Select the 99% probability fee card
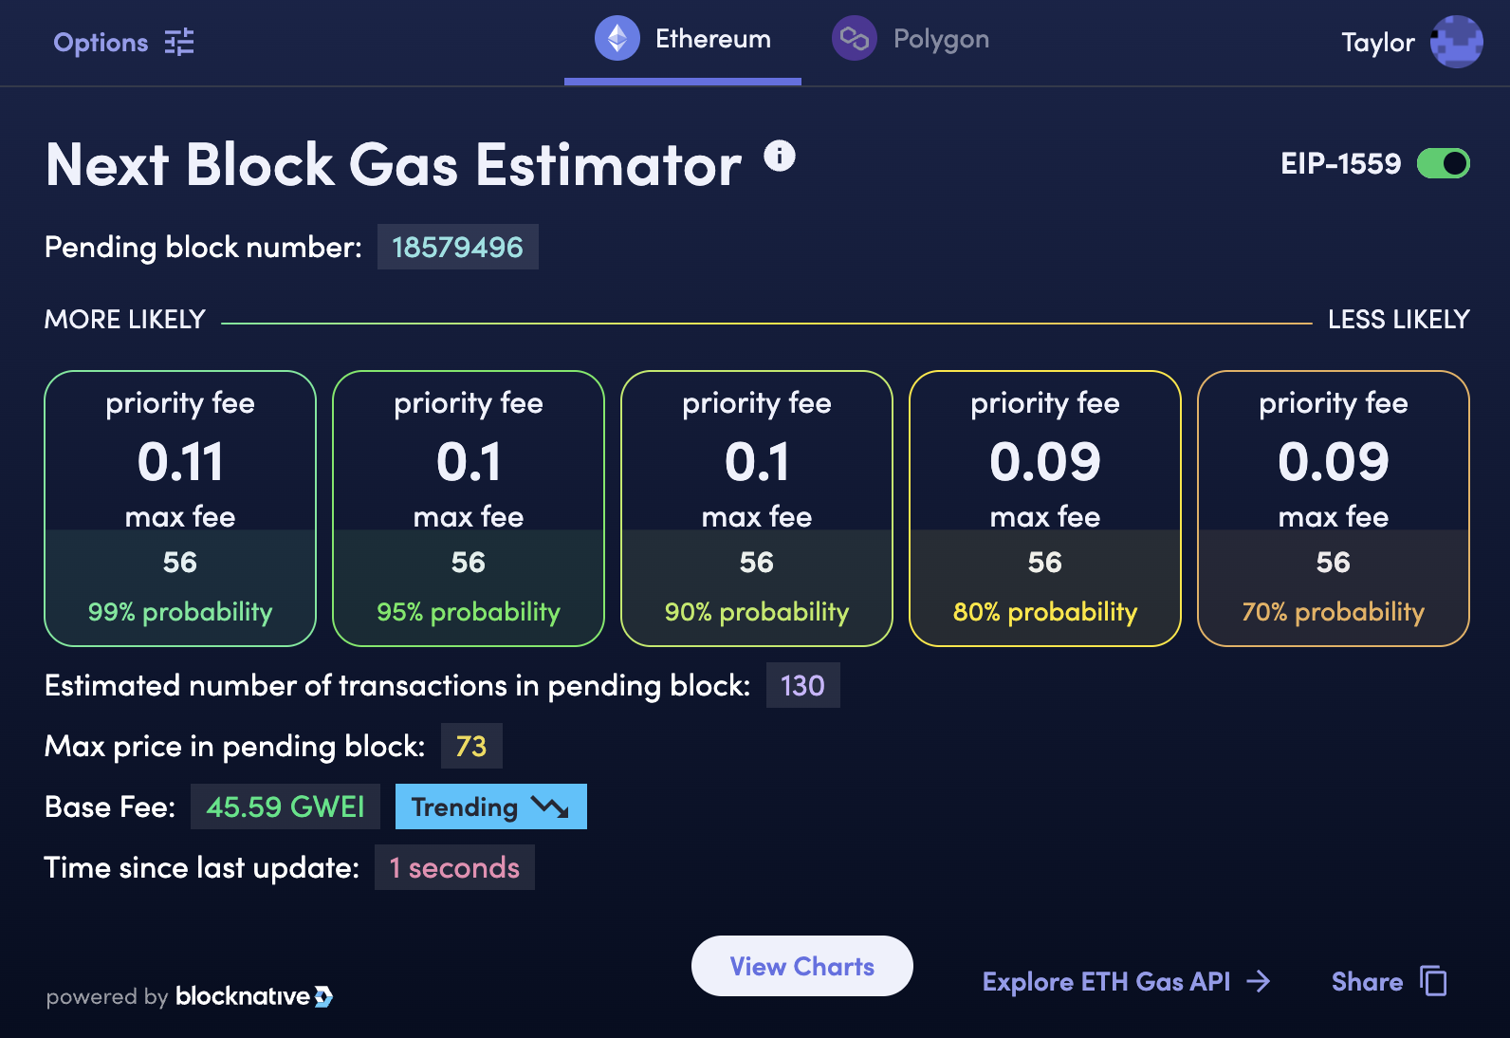Viewport: 1510px width, 1038px height. [x=180, y=509]
